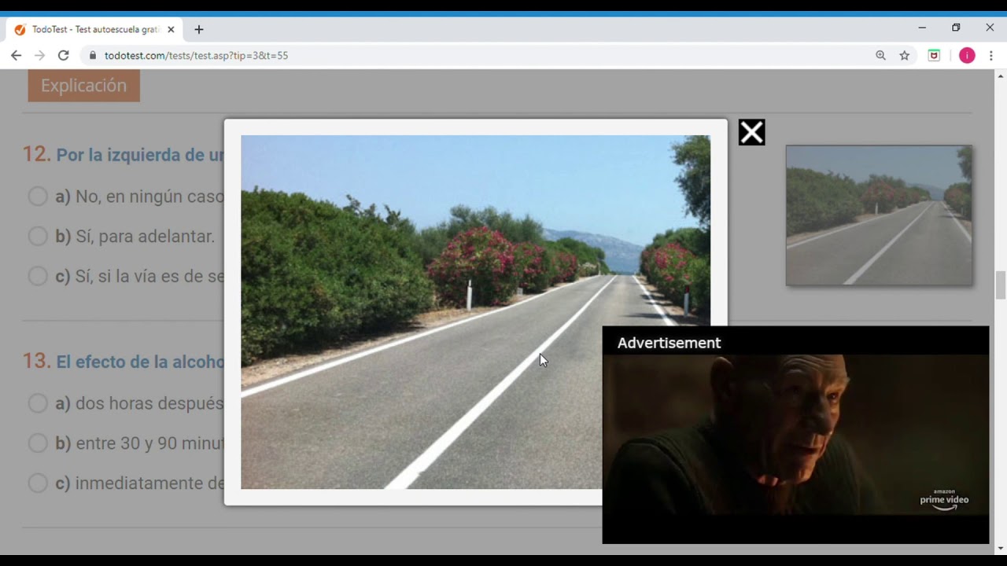Click the red extension icon in toolbar
The height and width of the screenshot is (566, 1007).
point(934,55)
